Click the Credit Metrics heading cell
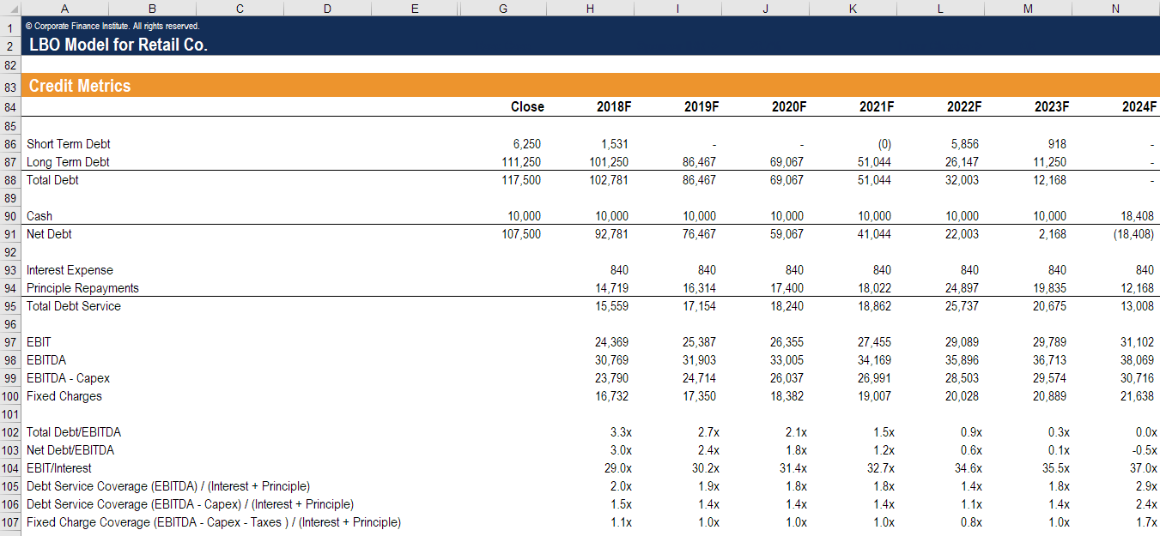The image size is (1160, 536). [x=82, y=86]
